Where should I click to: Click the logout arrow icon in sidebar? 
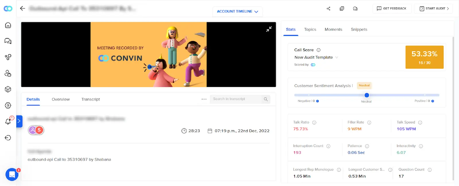pos(8,138)
